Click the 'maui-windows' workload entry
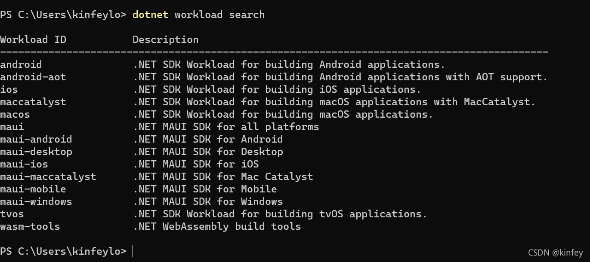 pos(36,201)
